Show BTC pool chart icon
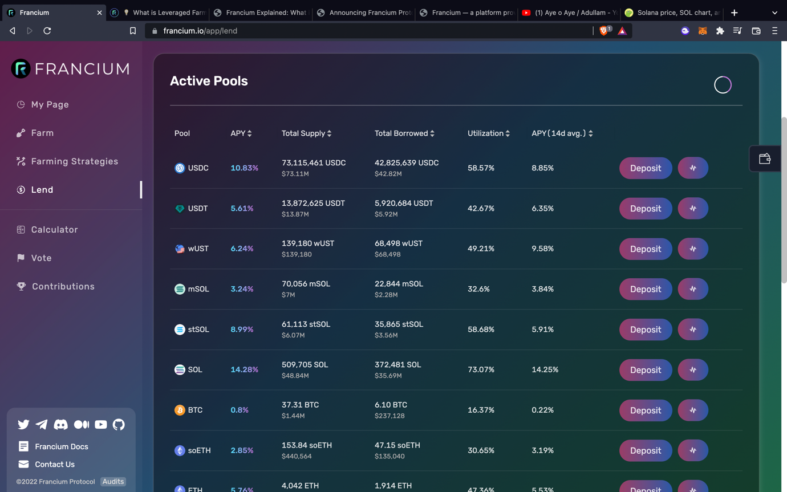Image resolution: width=787 pixels, height=492 pixels. [x=693, y=410]
